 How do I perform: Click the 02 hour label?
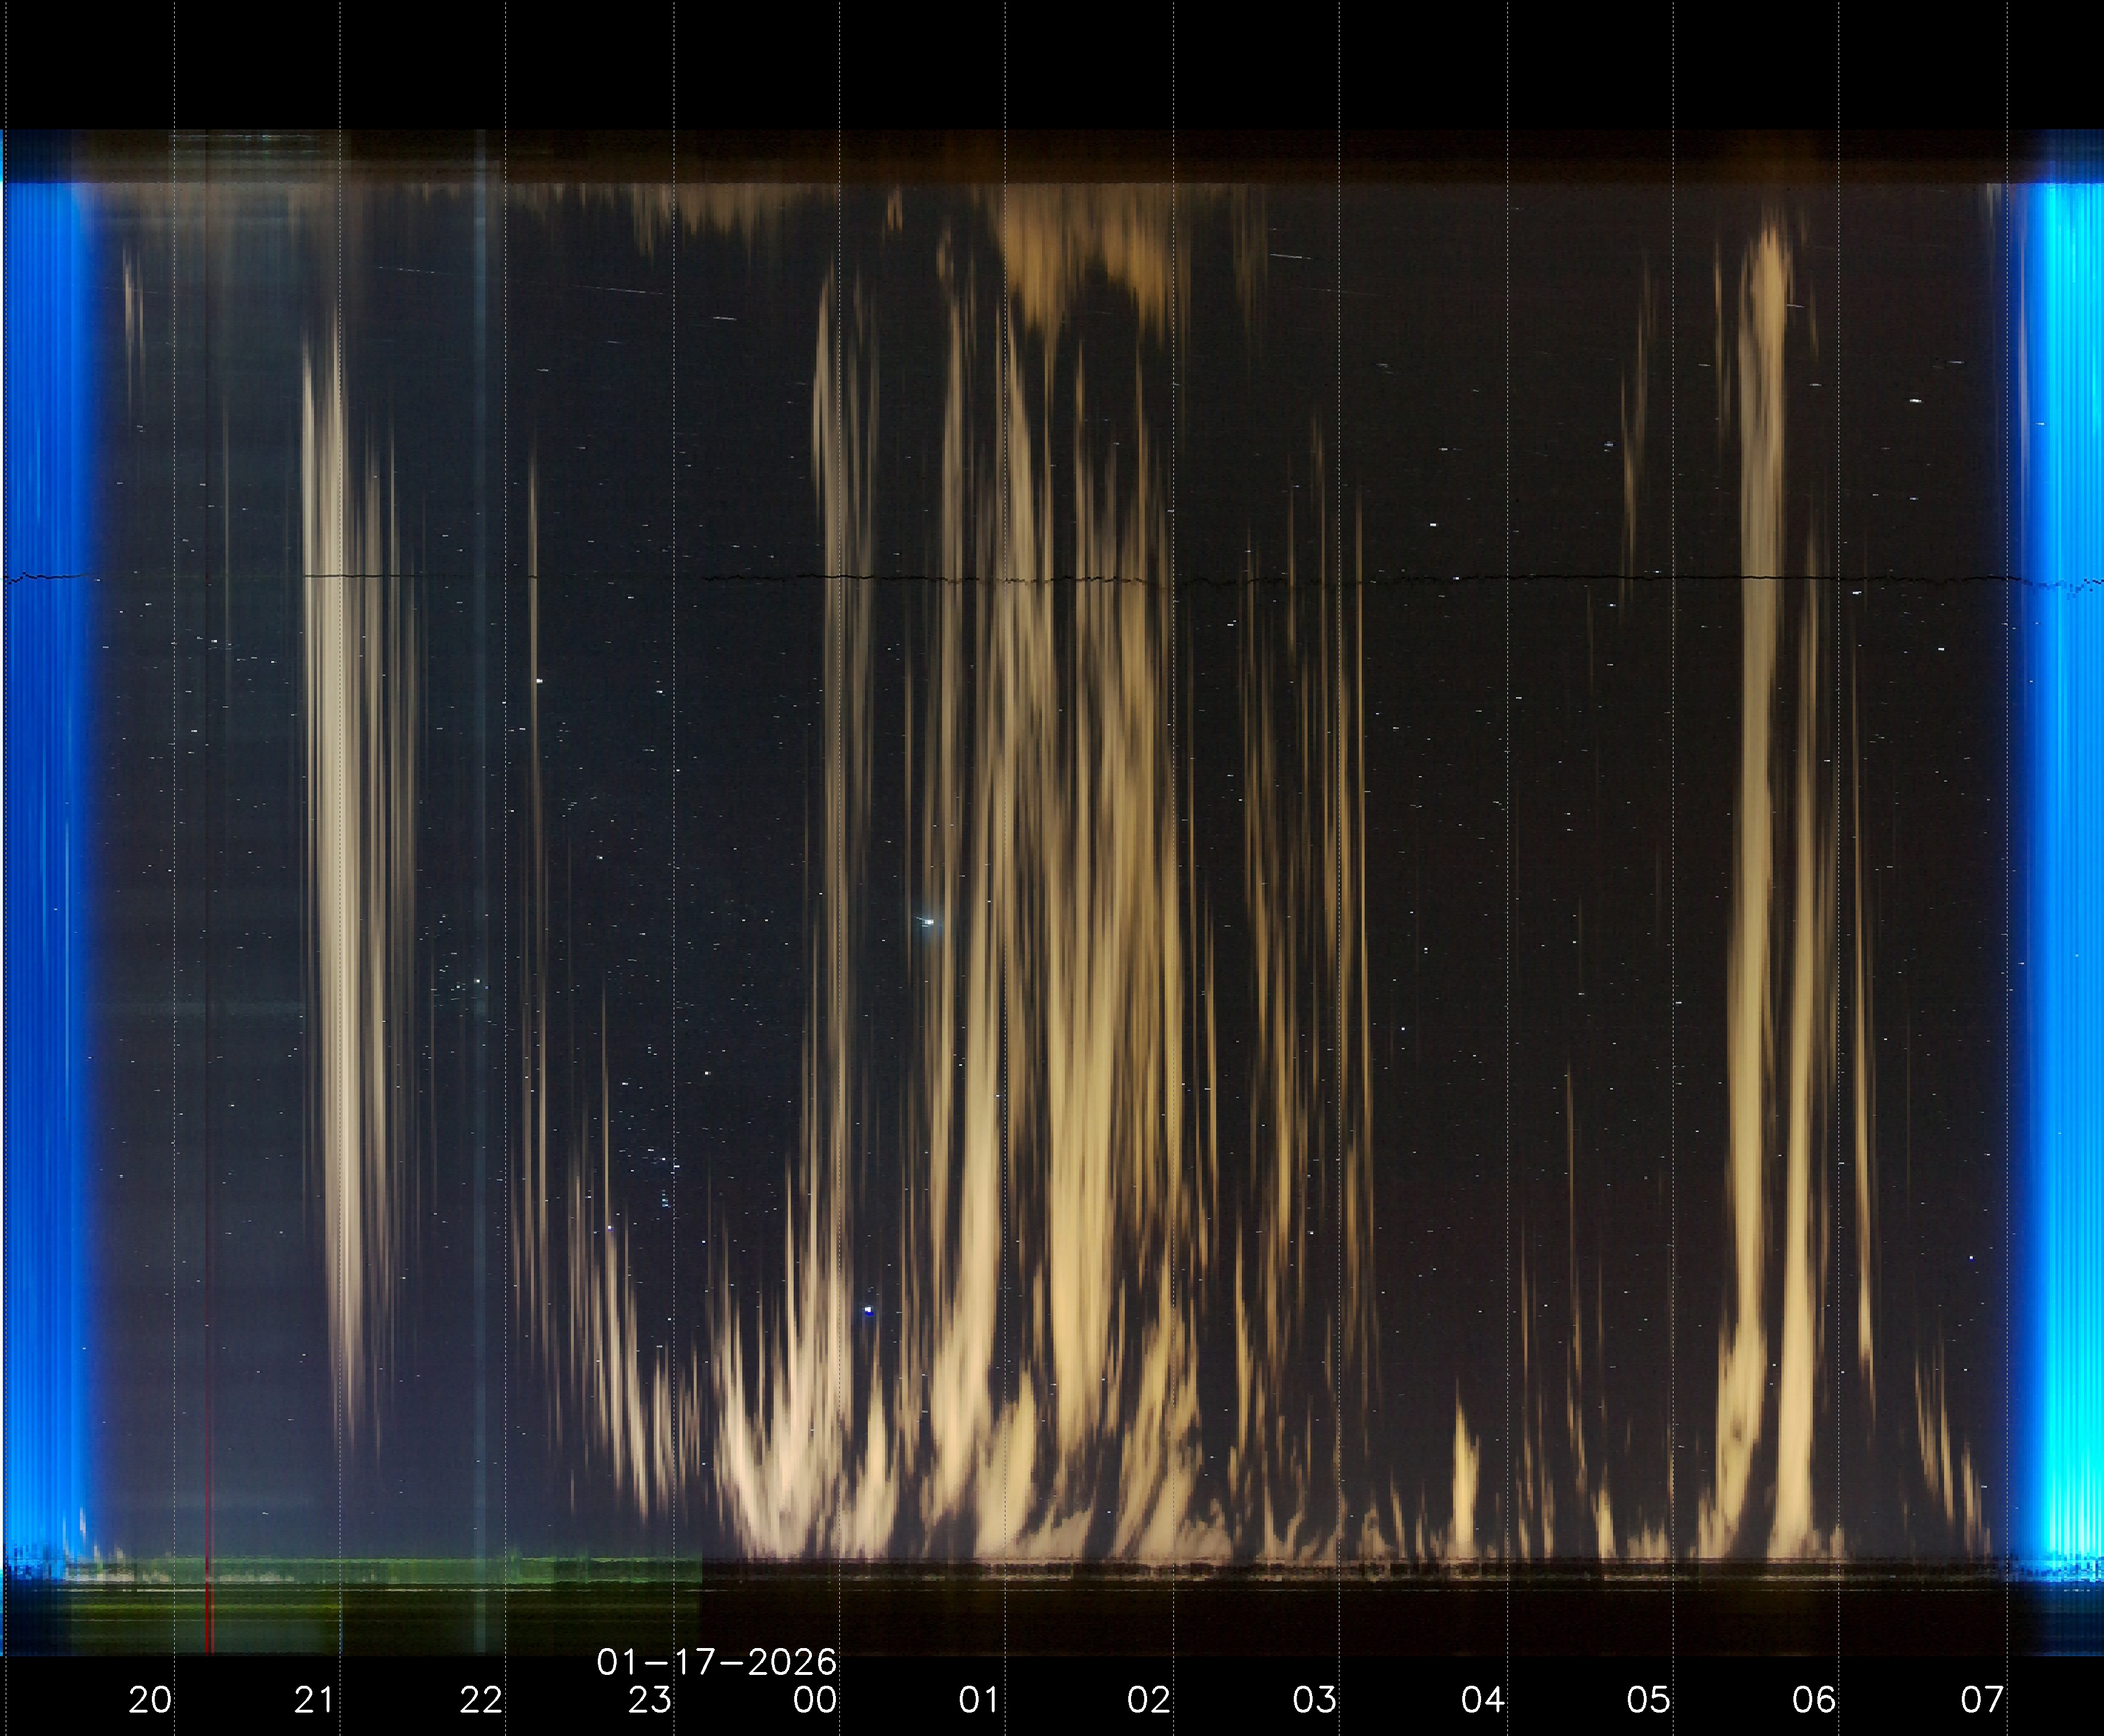[x=1148, y=1700]
